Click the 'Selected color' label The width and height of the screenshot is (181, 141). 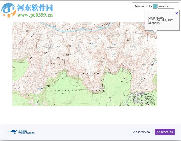143,6
